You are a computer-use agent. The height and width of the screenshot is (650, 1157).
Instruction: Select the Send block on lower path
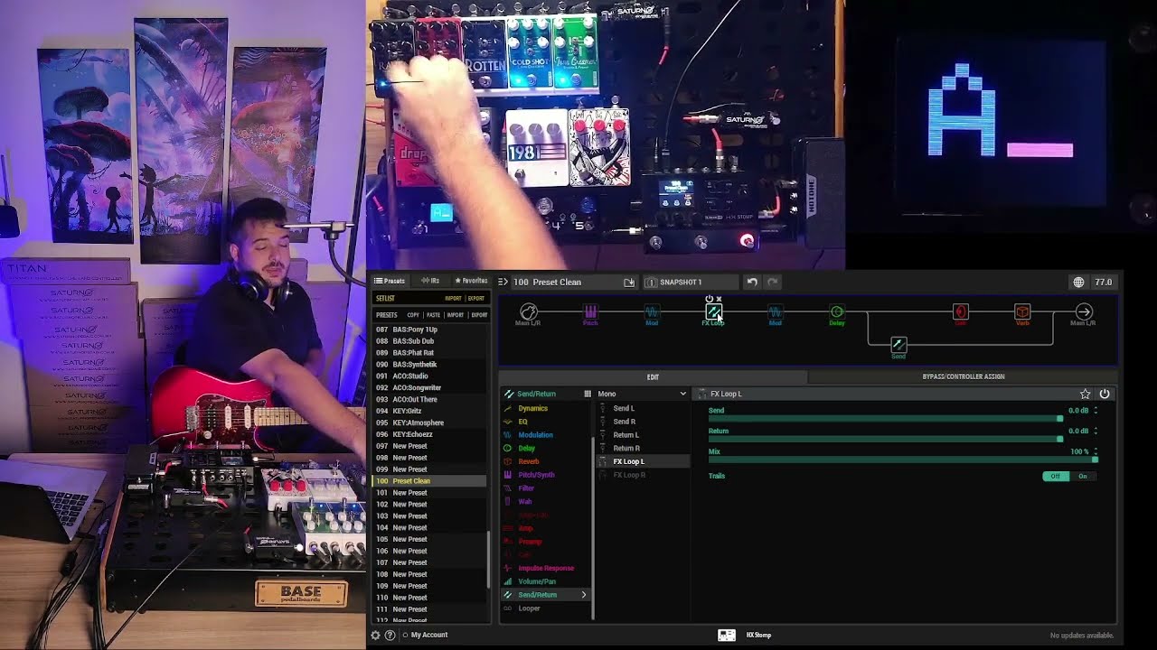pos(898,344)
